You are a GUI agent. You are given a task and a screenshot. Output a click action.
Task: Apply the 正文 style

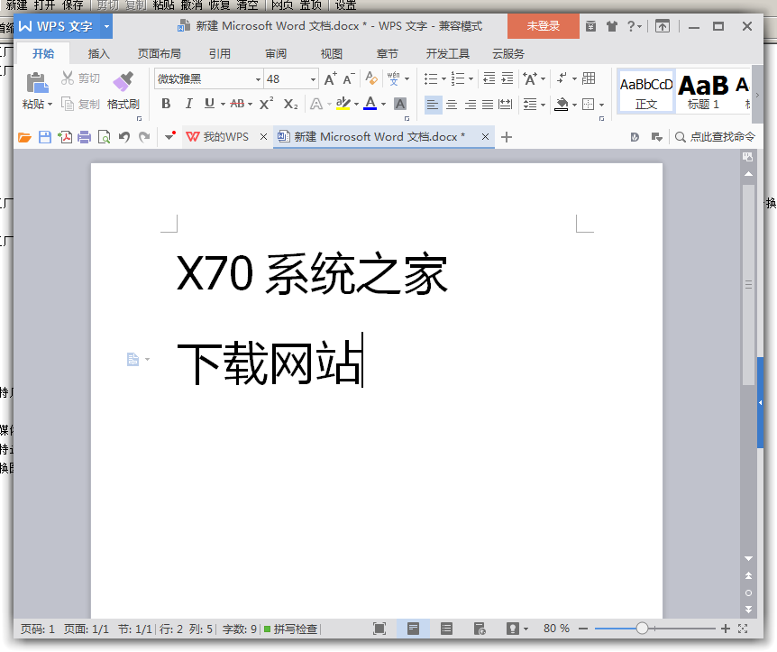coord(646,92)
